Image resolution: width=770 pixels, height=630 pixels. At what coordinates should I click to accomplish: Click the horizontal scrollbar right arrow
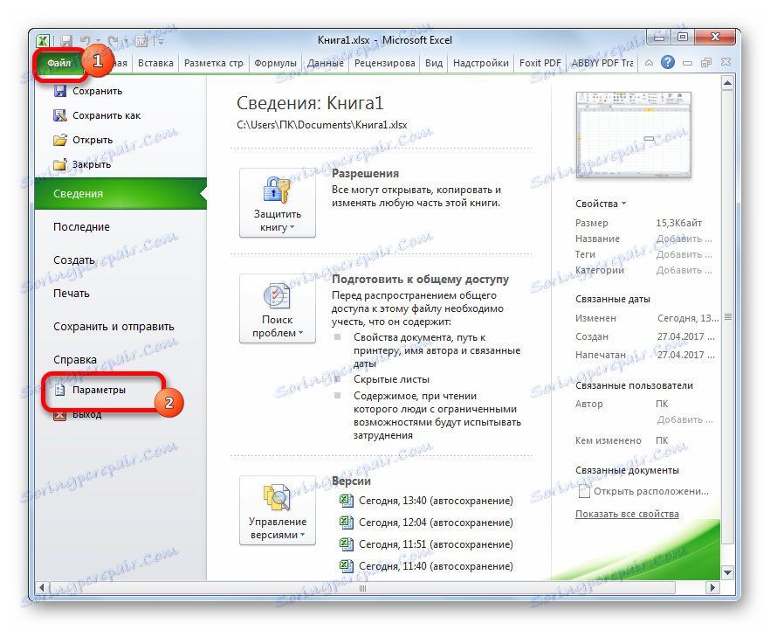tap(712, 588)
